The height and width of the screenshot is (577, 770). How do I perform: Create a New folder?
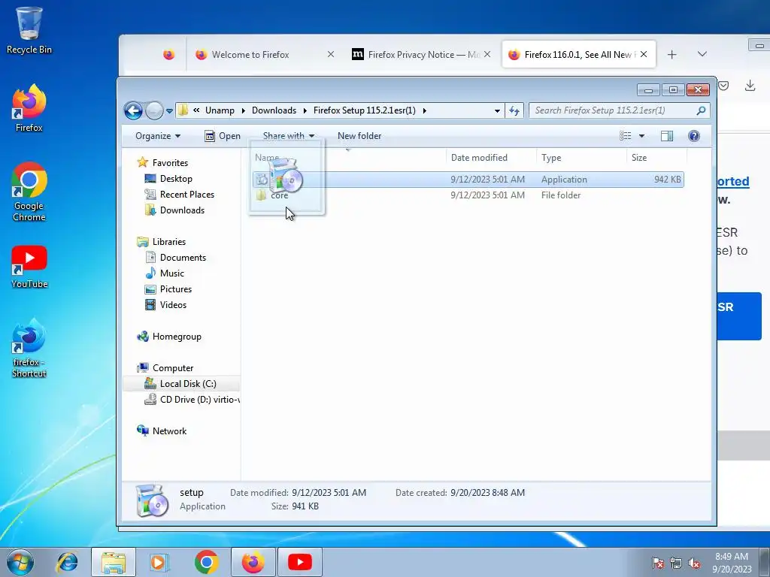359,136
